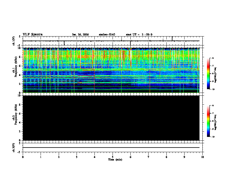228x176 pixels.
Task: Click time axis tick label "8"
Action: pos(166,157)
